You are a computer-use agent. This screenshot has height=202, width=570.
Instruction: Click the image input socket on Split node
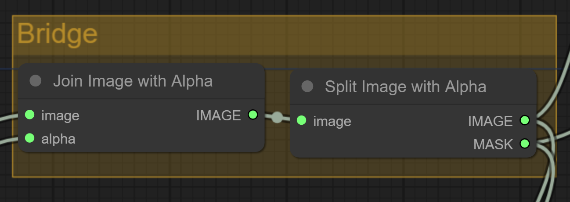point(301,121)
